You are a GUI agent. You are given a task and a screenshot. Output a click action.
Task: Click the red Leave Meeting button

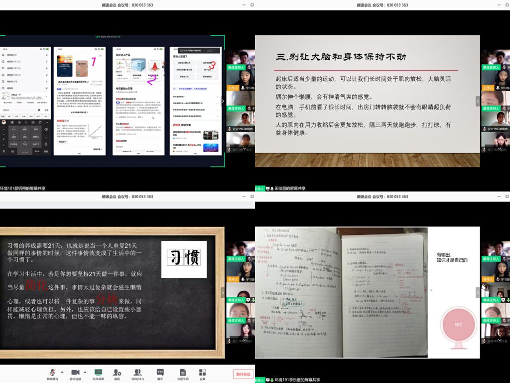pos(243,374)
